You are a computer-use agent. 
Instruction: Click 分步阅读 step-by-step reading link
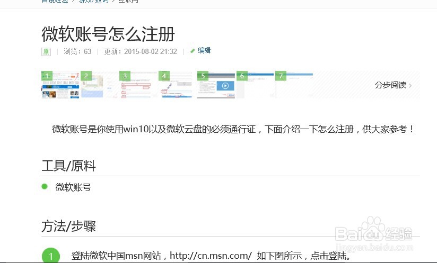[391, 85]
